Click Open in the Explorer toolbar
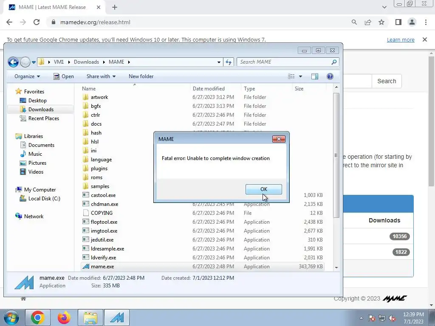This screenshot has height=326, width=435. (x=64, y=76)
